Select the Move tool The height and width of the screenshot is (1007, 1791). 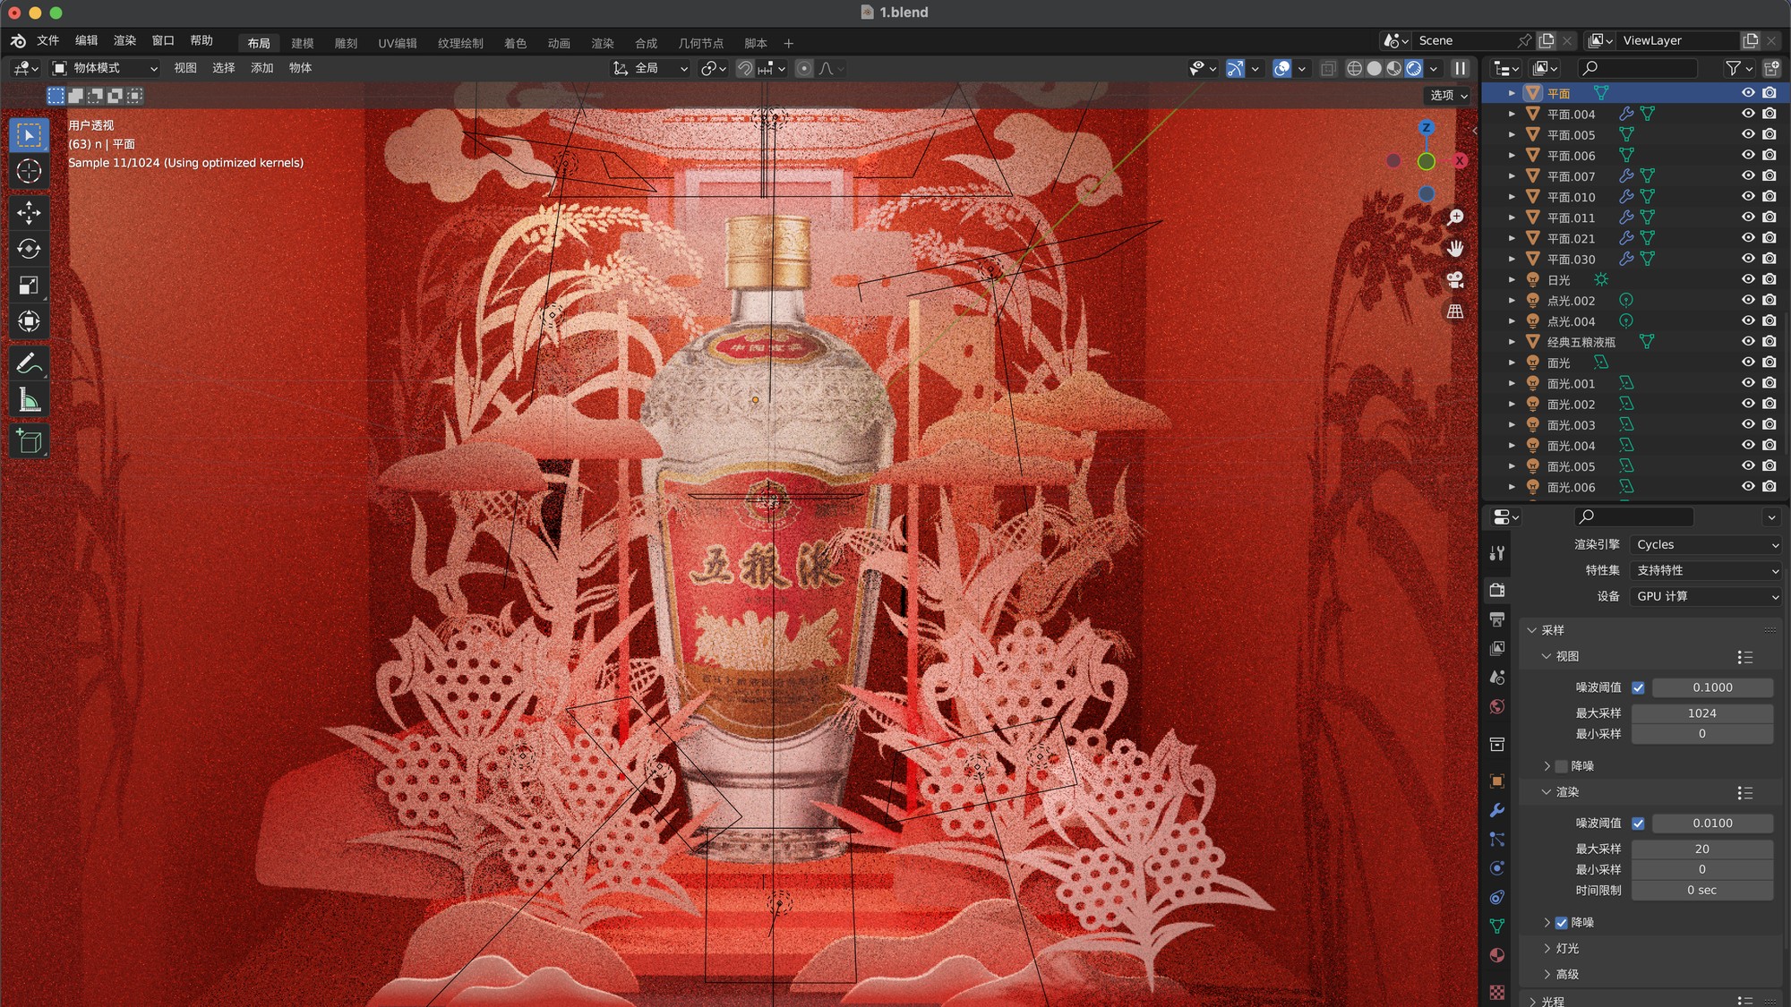(29, 212)
